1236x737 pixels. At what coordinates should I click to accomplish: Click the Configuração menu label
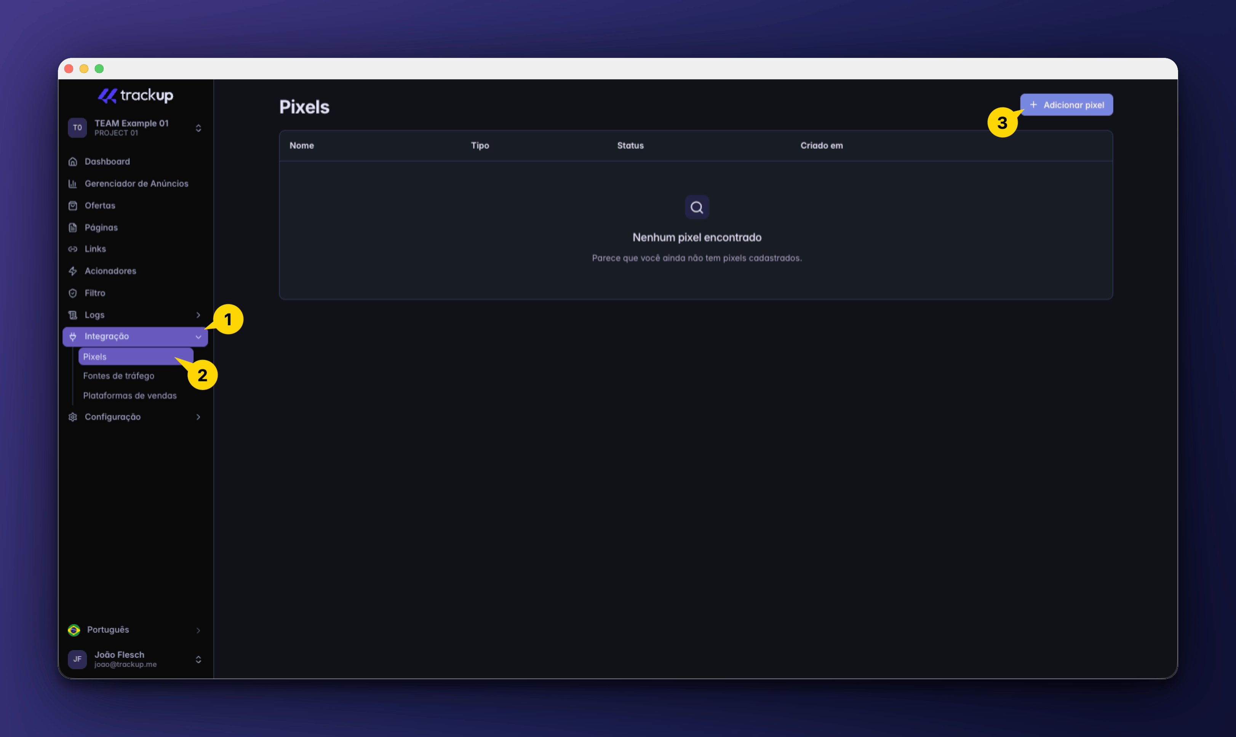point(113,417)
